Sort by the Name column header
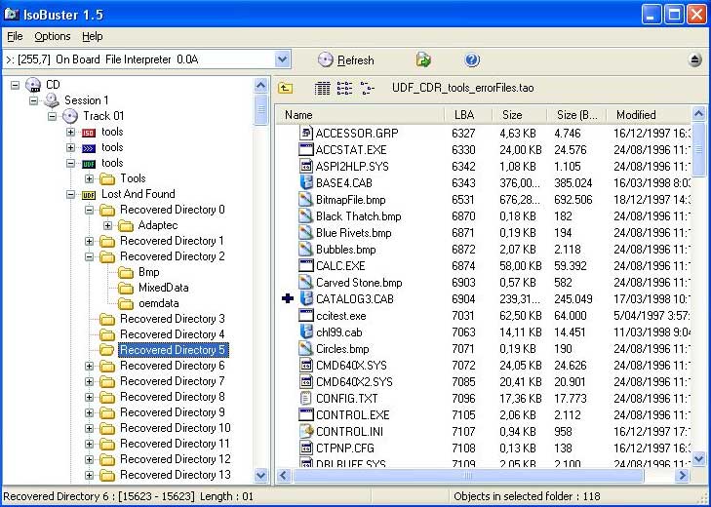The height and width of the screenshot is (507, 711). tap(361, 115)
